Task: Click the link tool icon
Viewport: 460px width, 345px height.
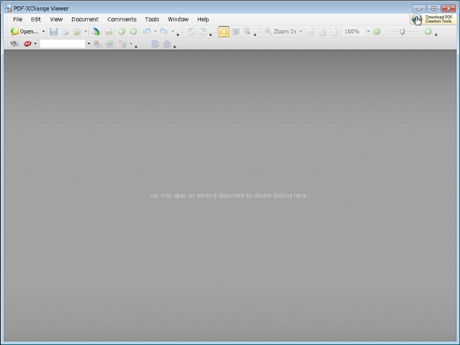Action: tap(123, 44)
